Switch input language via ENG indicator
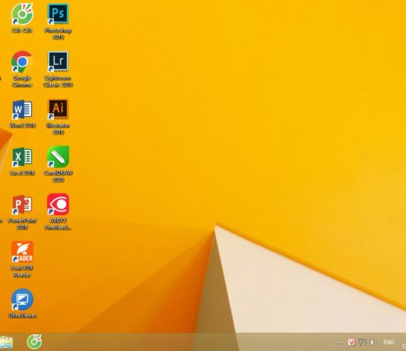406x351 pixels. tap(389, 342)
